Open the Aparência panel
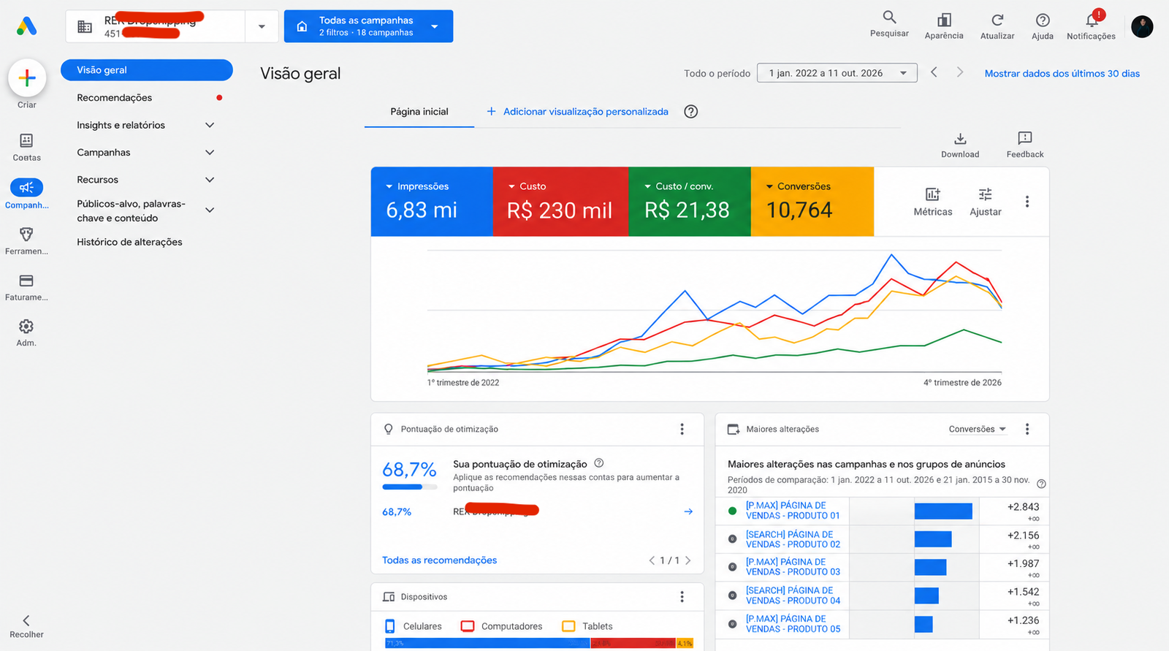Image resolution: width=1169 pixels, height=651 pixels. [944, 25]
